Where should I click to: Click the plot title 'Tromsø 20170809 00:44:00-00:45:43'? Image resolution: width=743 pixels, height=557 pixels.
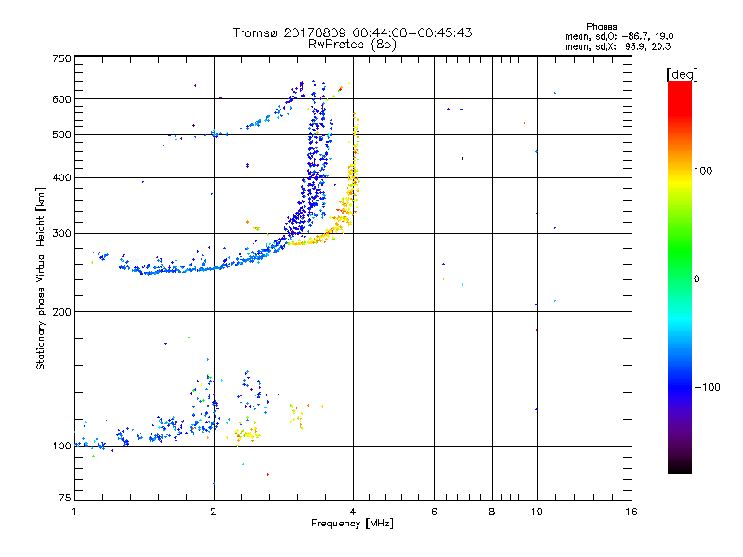tap(352, 32)
